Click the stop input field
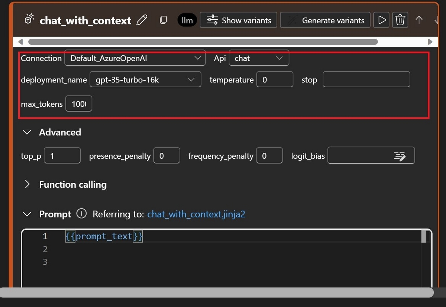 click(x=366, y=80)
